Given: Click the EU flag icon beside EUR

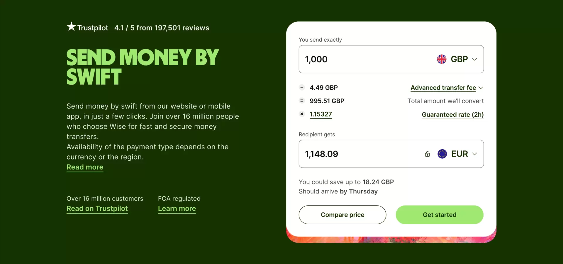Looking at the screenshot, I should pyautogui.click(x=442, y=154).
